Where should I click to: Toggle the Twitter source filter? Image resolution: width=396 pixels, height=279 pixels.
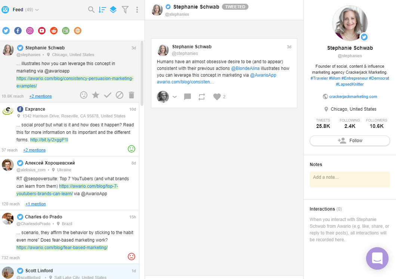6,31
